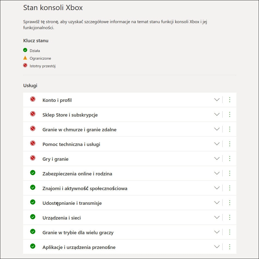Click the Znajomi i aktywność społecznościowa row
Viewport: 259px width, 259px height.
point(84,188)
